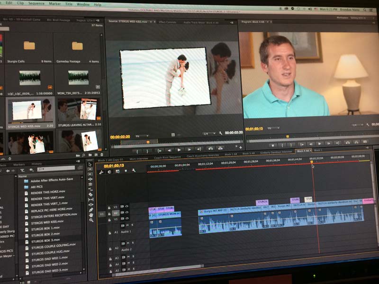Click Insert button in Source monitor
This screenshot has width=379, height=284.
tap(211, 148)
